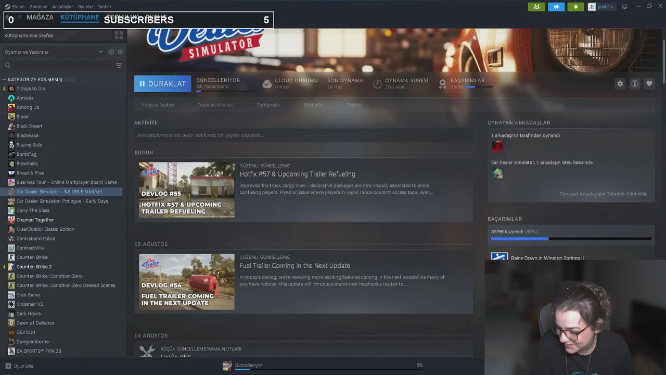The height and width of the screenshot is (375, 666).
Task: Click the DEVOUR game icon
Action: point(11,332)
